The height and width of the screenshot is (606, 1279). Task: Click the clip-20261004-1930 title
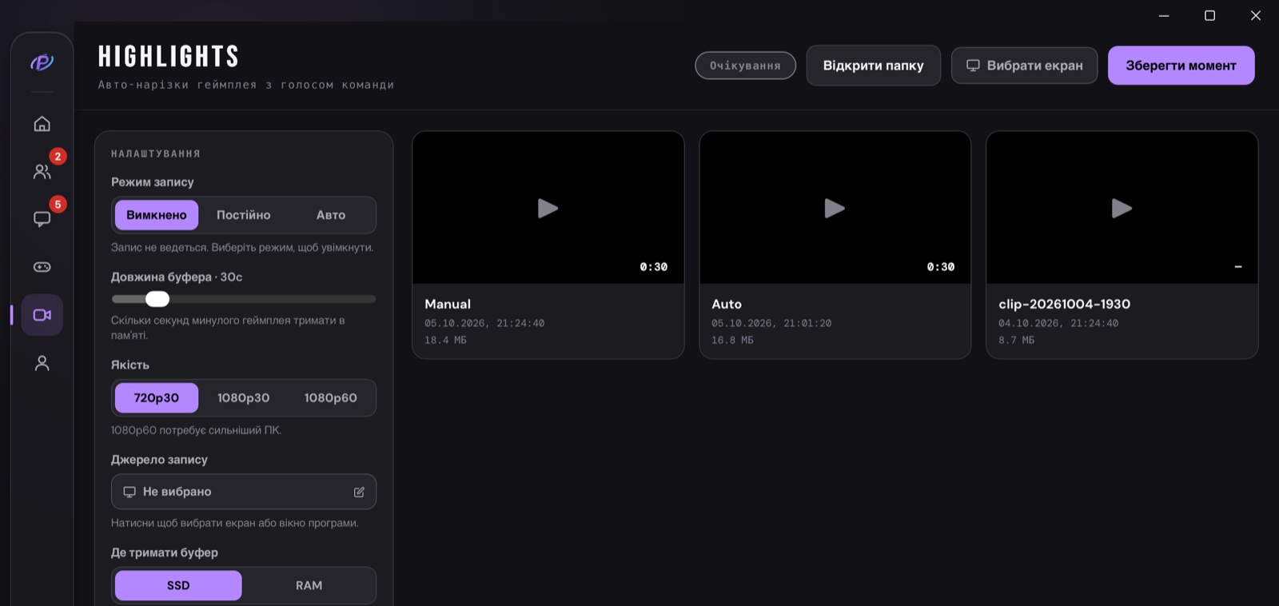point(1065,305)
